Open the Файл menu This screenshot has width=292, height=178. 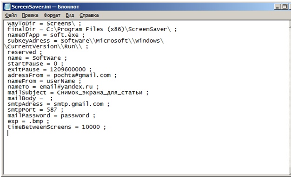[11, 15]
